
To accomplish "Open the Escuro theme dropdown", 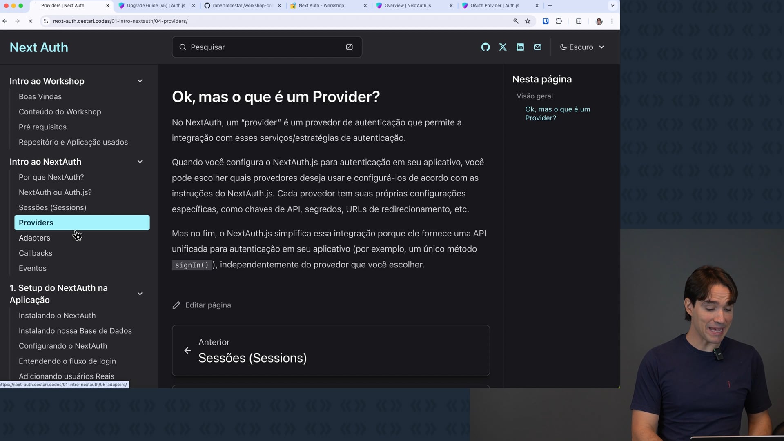I will (582, 47).
